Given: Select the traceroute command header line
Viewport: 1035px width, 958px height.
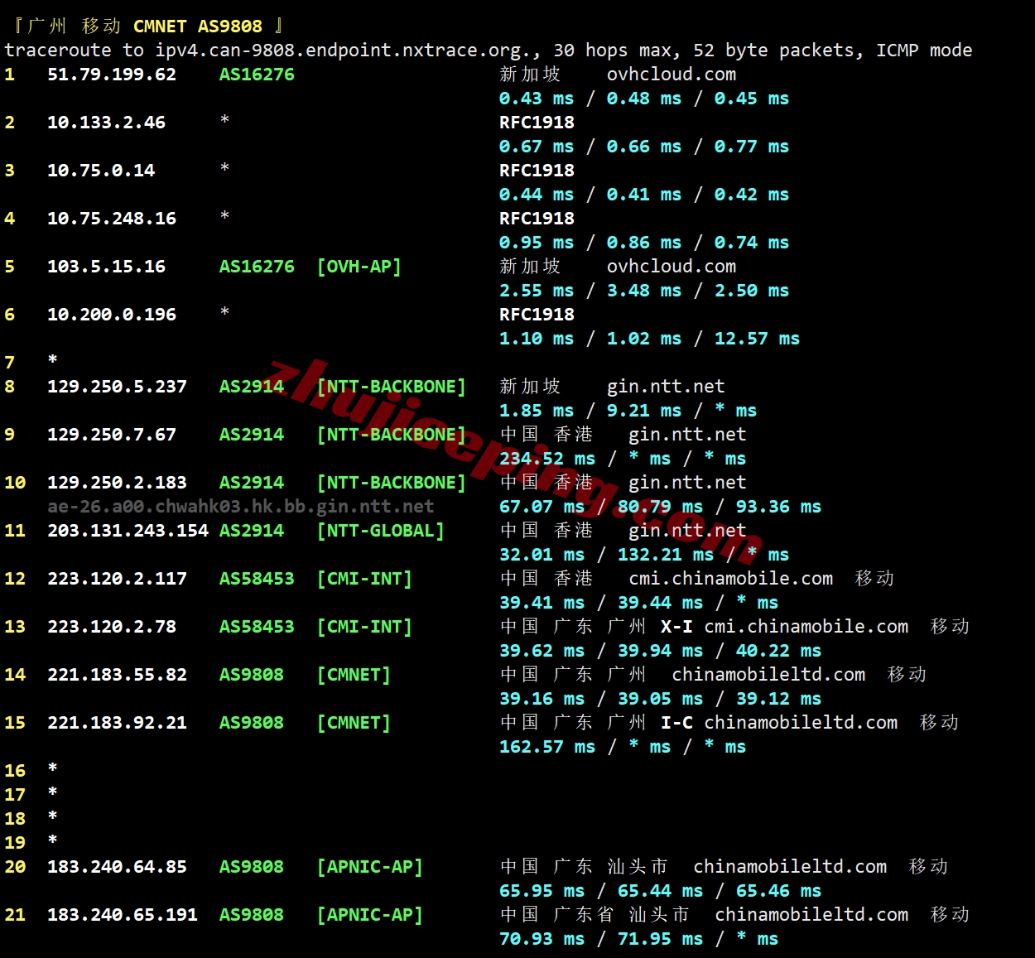Looking at the screenshot, I should point(489,51).
